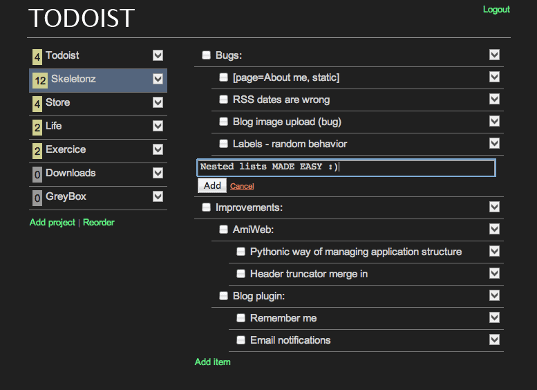
Task: Open dropdown arrow icon for Skeletonz project
Action: click(158, 79)
